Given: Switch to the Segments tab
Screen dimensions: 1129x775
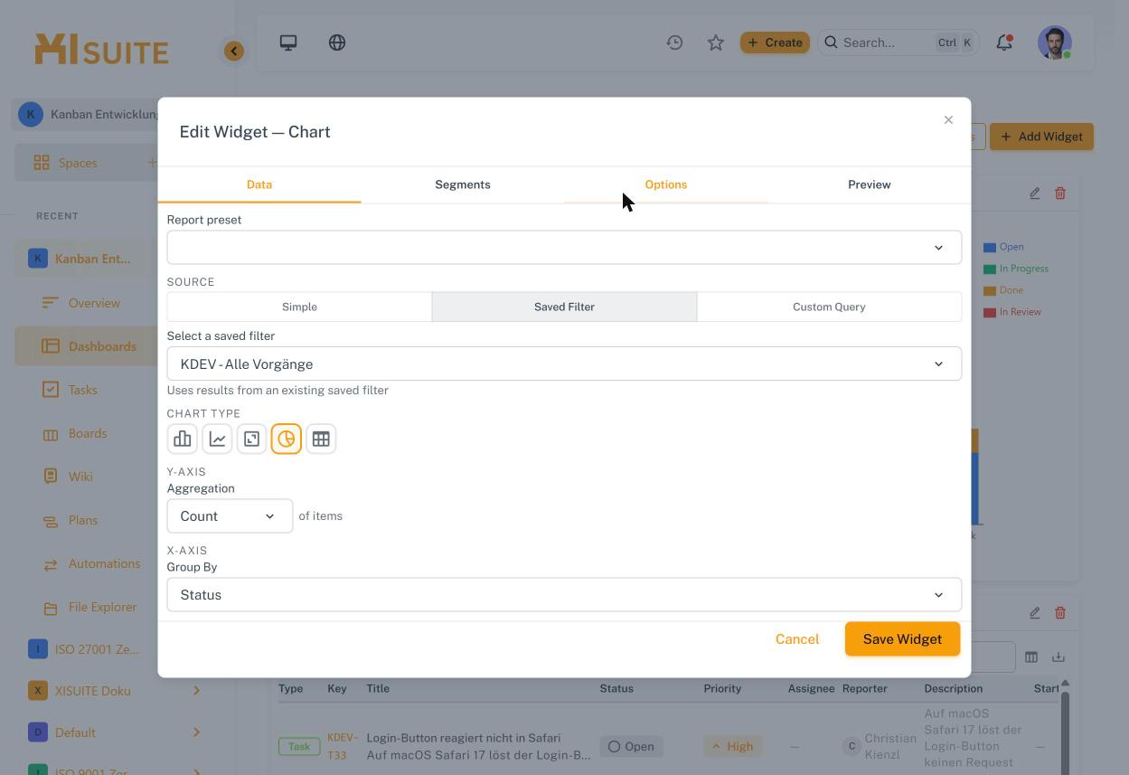Looking at the screenshot, I should click(x=463, y=184).
